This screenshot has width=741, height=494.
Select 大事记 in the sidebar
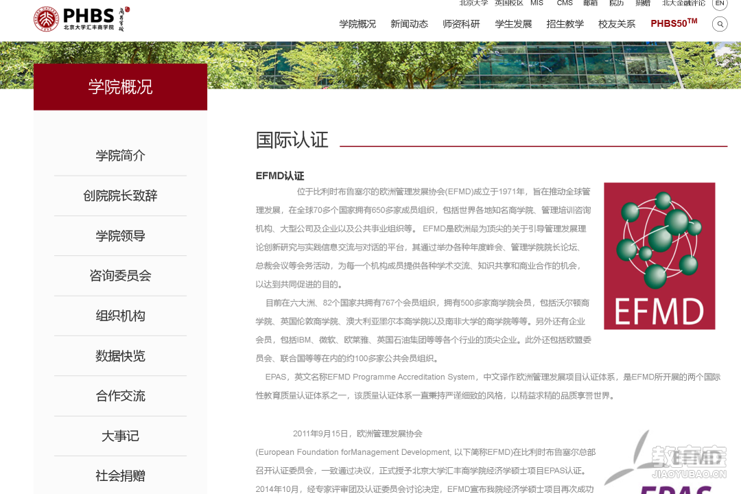tap(121, 436)
